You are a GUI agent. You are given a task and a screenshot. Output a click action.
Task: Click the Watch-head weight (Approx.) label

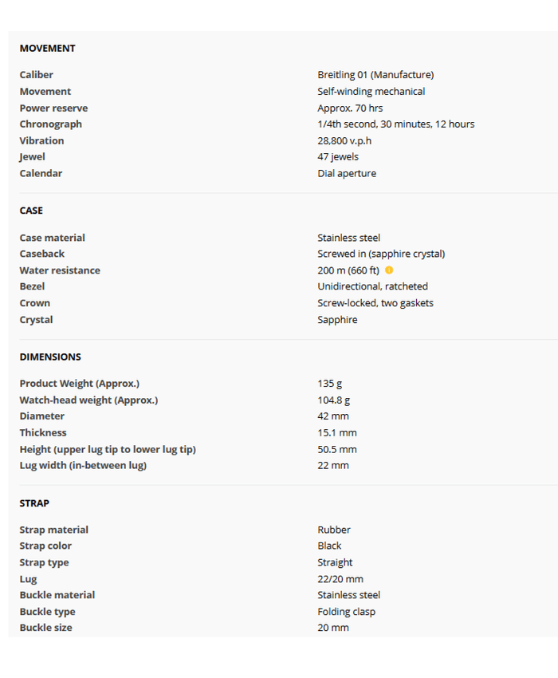tap(88, 400)
